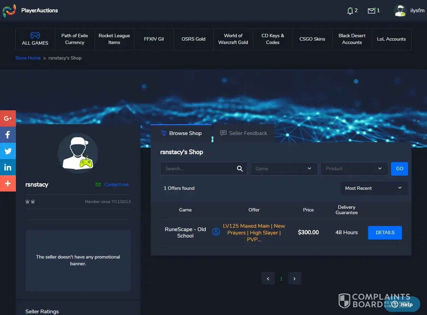Viewport: 427px width, 315px height.
Task: Open the notifications bell icon
Action: [x=350, y=11]
